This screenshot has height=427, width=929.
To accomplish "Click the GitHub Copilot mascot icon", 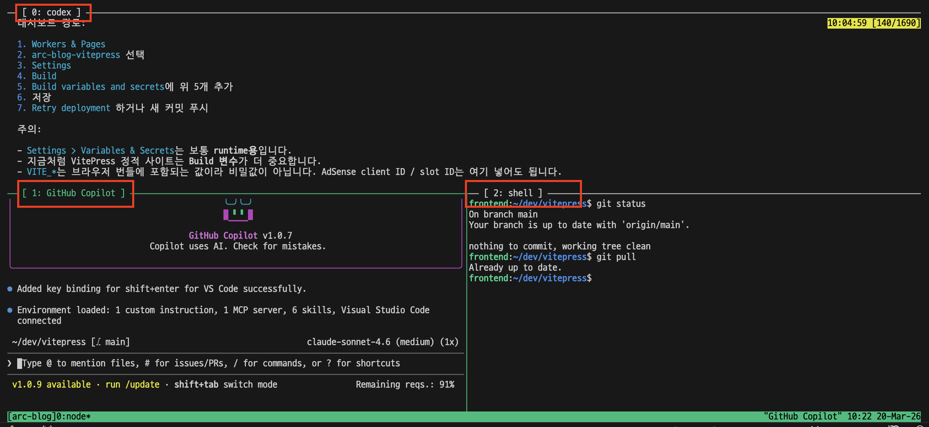I will pos(238,209).
